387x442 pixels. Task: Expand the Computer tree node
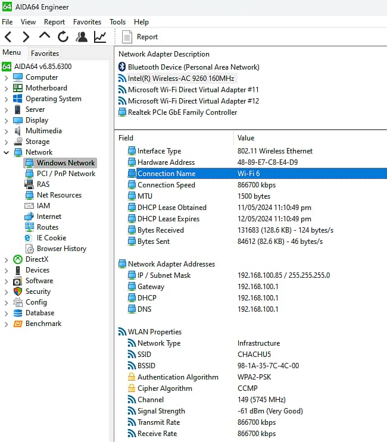[6, 77]
